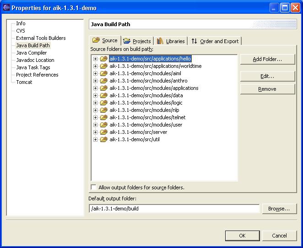This screenshot has height=248, width=303.
Task: Click the source folder icon beside src/modules/aiml
Action: pos(103,73)
